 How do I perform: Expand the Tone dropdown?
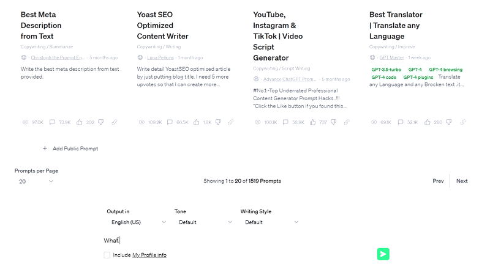pyautogui.click(x=205, y=222)
